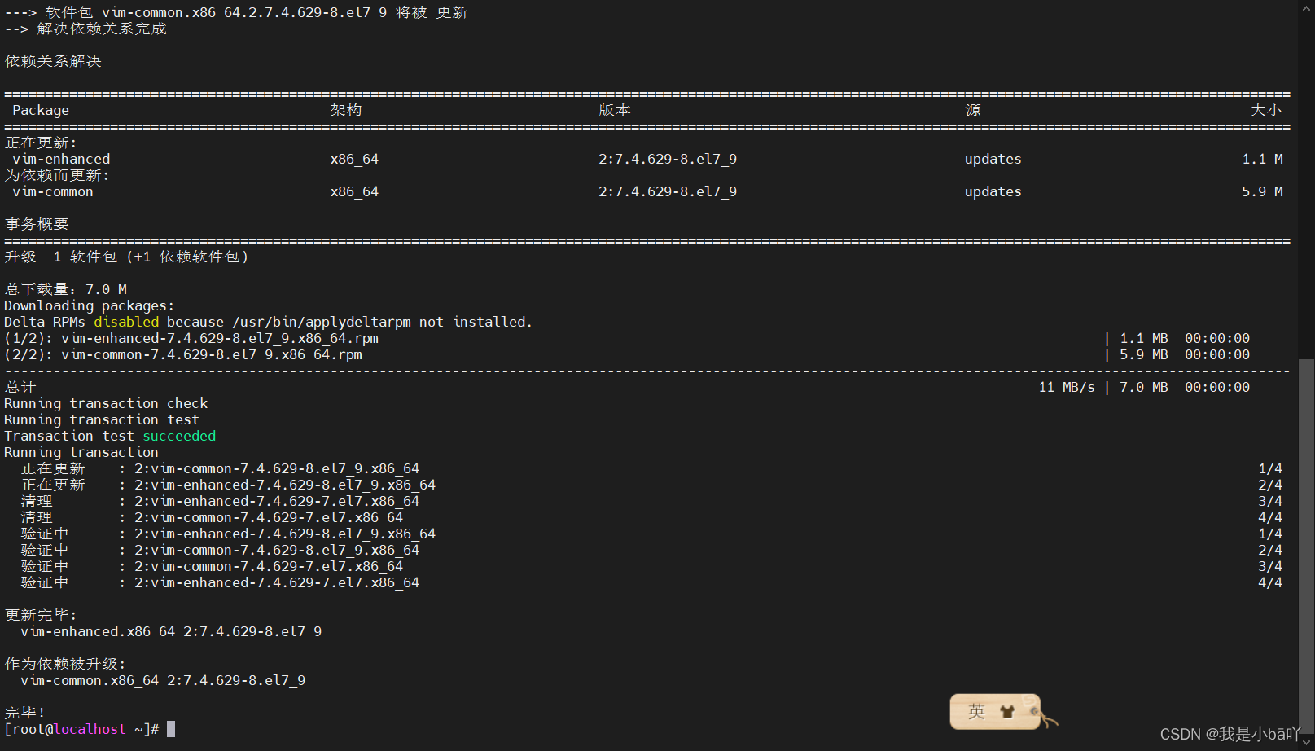Click 'updates' source in vim-common row
The image size is (1315, 751).
(993, 191)
